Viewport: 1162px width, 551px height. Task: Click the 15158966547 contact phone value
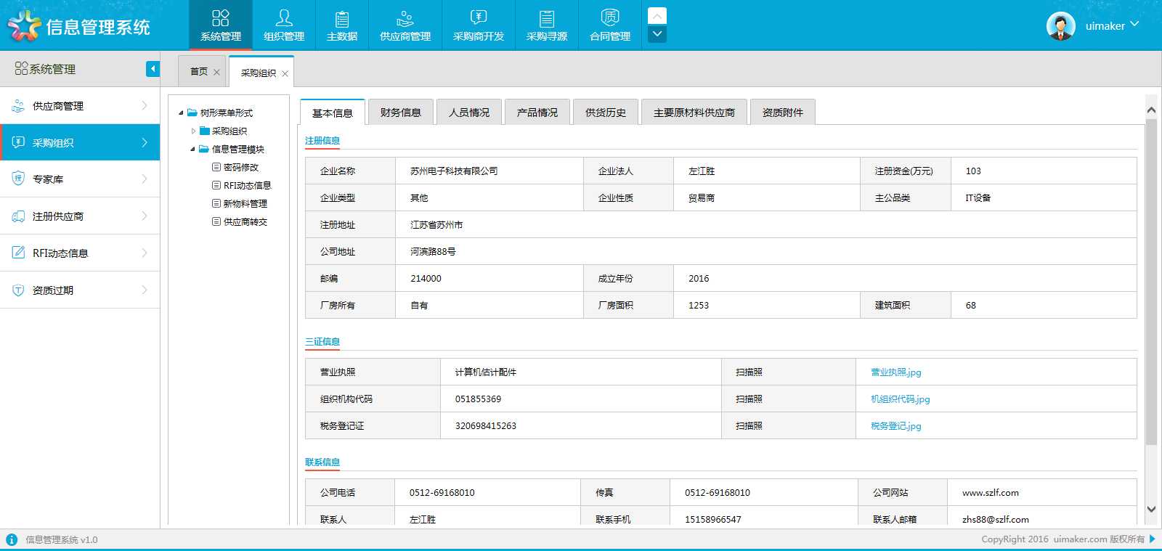(x=713, y=520)
